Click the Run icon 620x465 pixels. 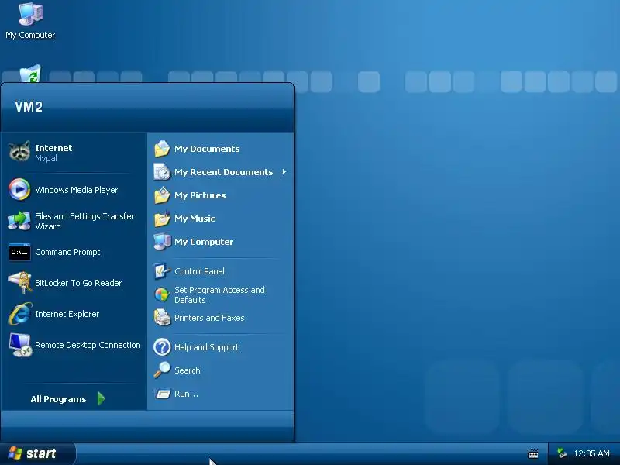tap(163, 394)
